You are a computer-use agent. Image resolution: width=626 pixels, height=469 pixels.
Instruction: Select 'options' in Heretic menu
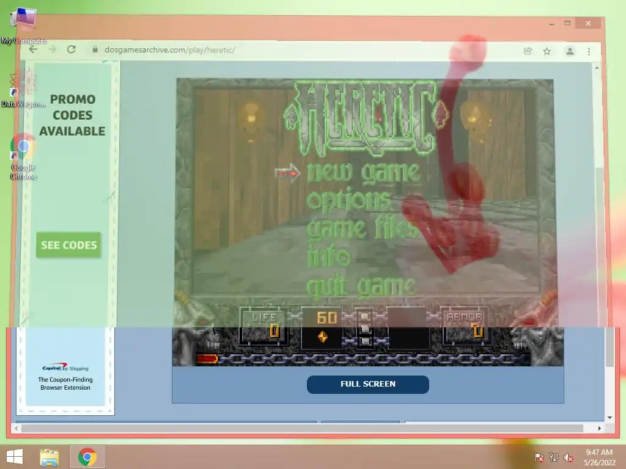tap(348, 200)
